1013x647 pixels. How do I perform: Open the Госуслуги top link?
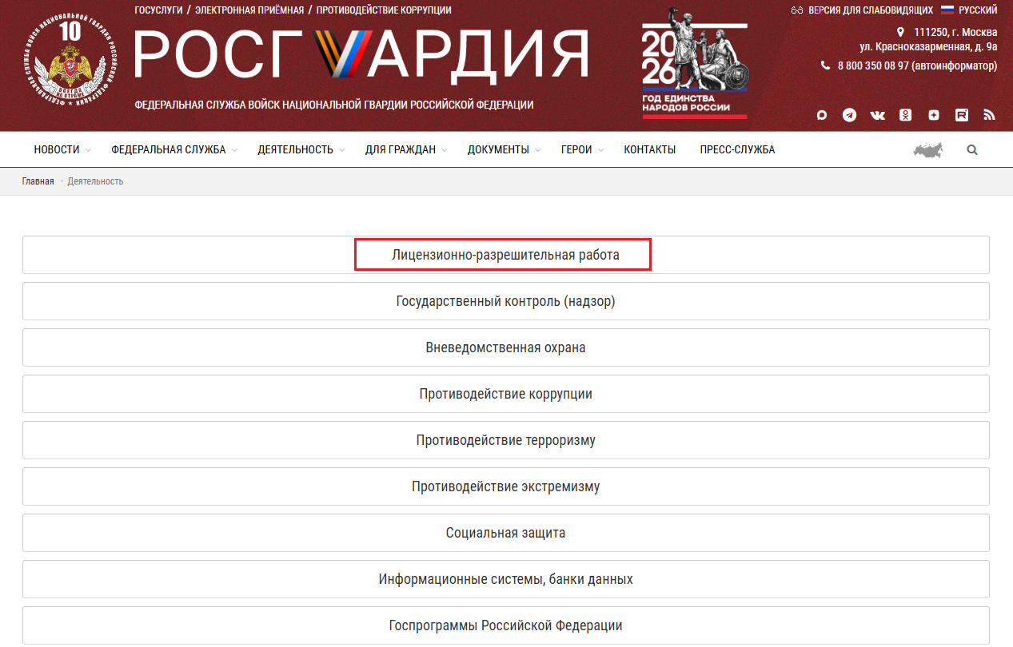click(x=159, y=10)
